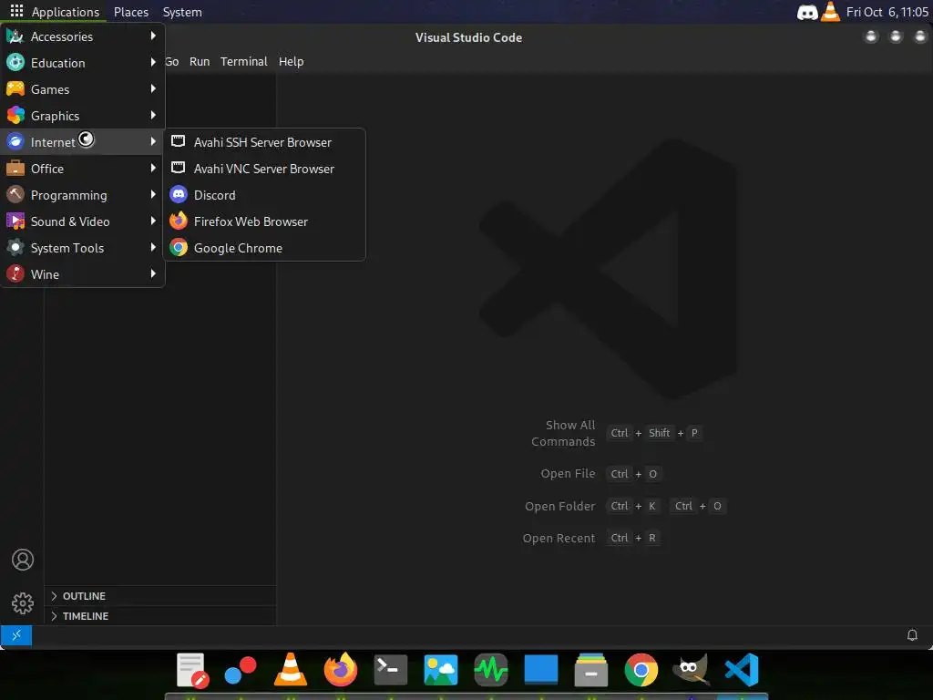Screen dimensions: 933x700
Task: Launch GIMP from the dock
Action: (x=691, y=670)
